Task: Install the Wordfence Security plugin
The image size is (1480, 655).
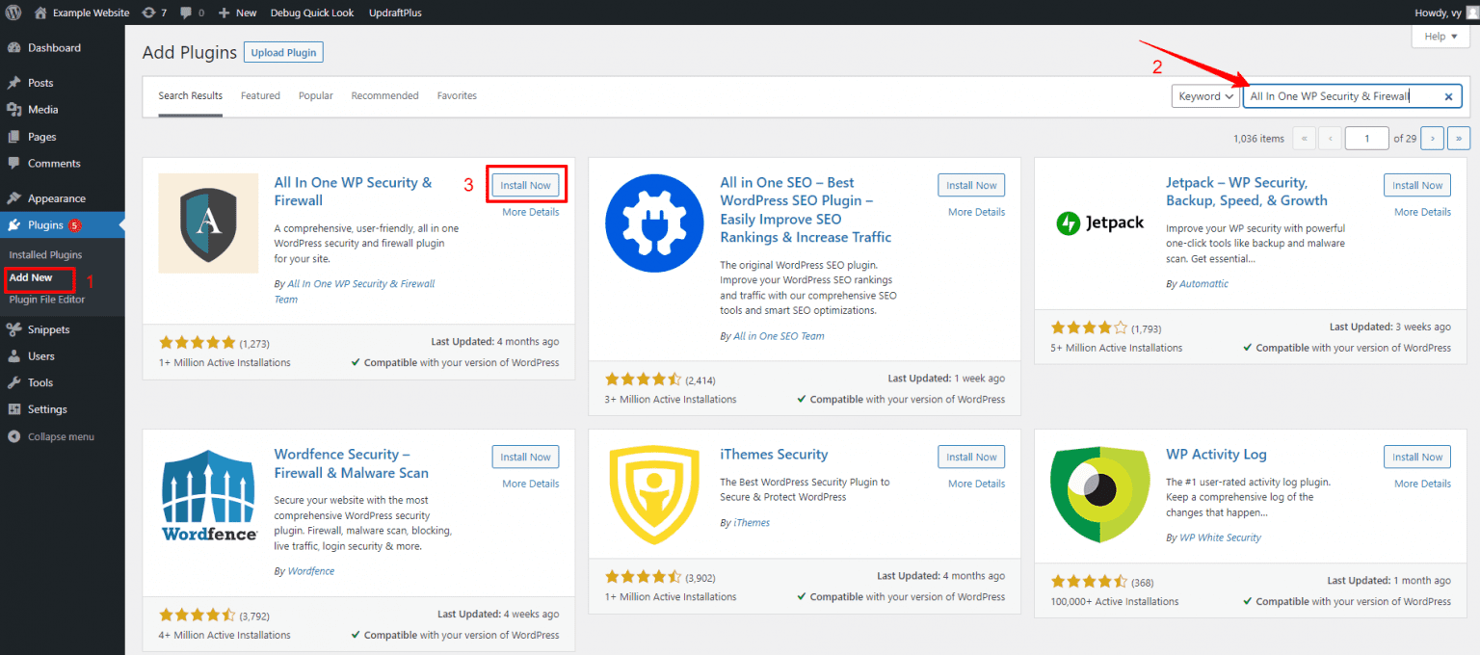Action: (x=525, y=457)
